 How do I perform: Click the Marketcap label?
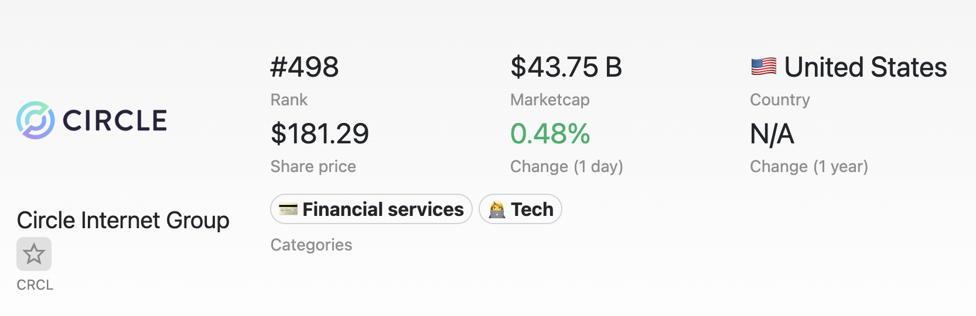pos(550,100)
